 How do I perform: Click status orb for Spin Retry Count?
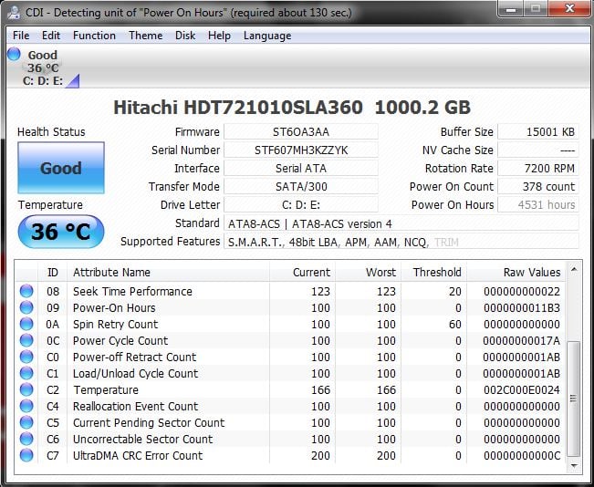26,324
